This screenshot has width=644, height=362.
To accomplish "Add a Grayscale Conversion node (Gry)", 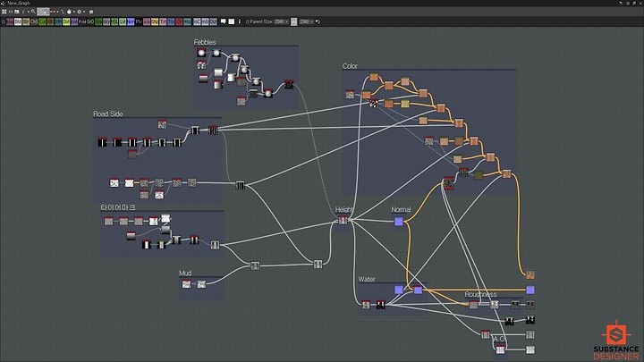I will click(106, 21).
